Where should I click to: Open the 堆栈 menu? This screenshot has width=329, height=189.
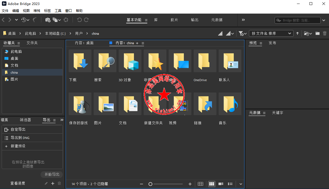(x=37, y=11)
